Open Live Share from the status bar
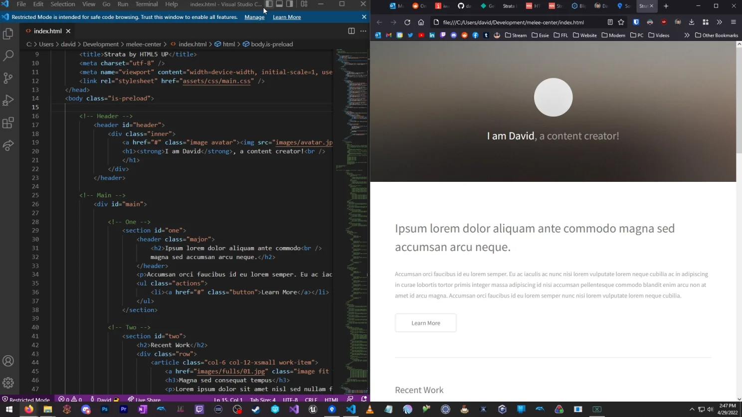 coord(145,400)
